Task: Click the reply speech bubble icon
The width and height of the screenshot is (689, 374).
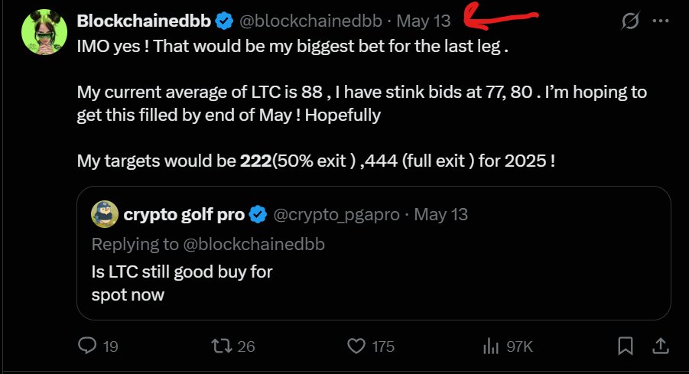Action: (88, 346)
